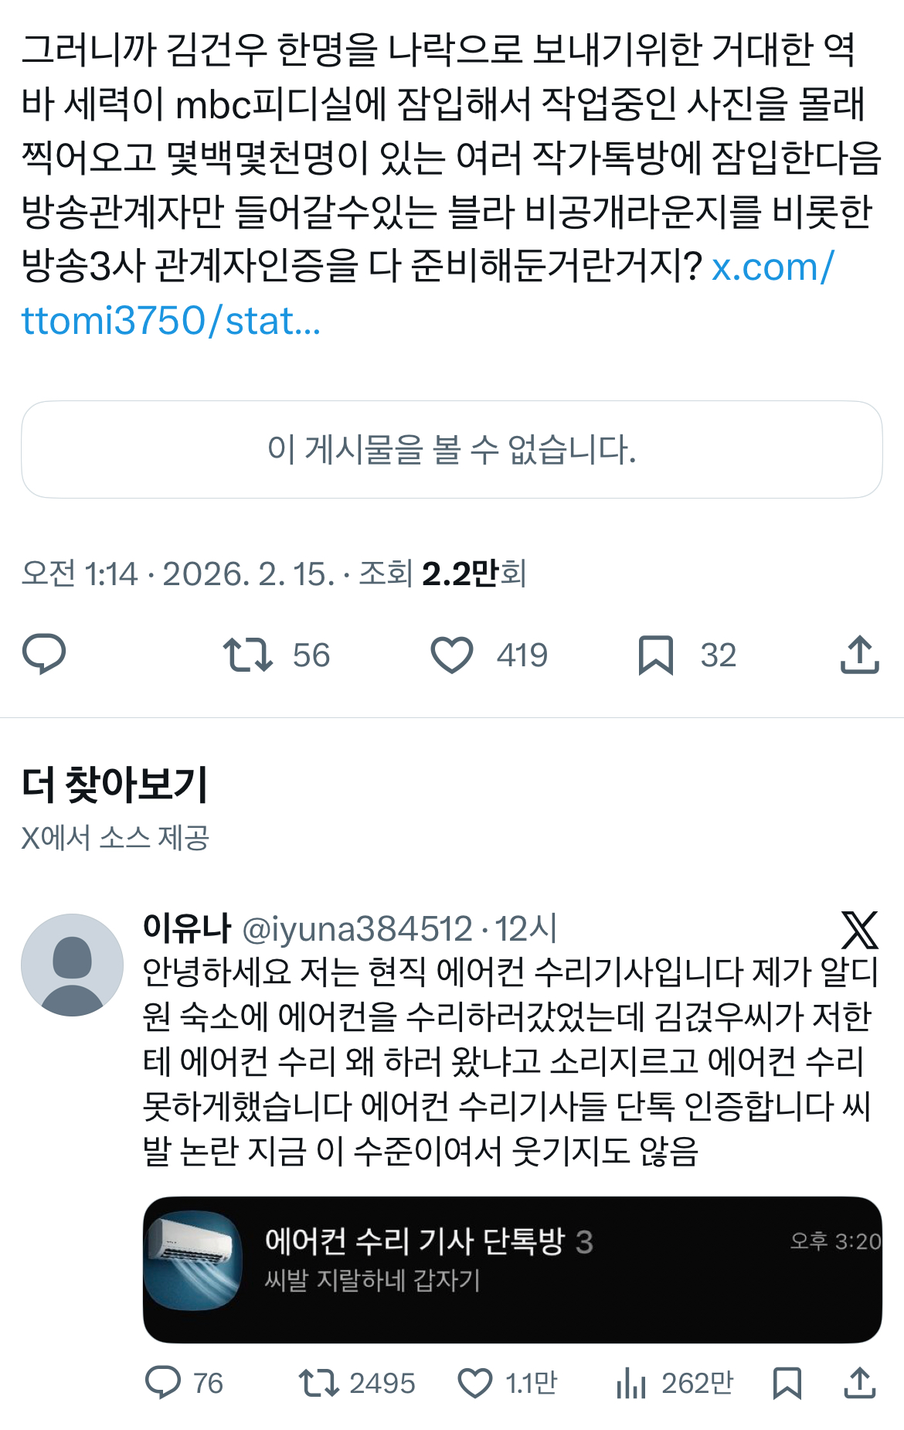904x1430 pixels.
Task: Repost the main post with 56 reposts
Action: [248, 655]
